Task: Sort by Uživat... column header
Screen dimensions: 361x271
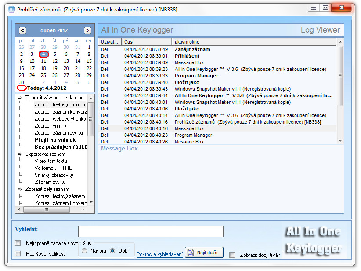Action: click(110, 42)
